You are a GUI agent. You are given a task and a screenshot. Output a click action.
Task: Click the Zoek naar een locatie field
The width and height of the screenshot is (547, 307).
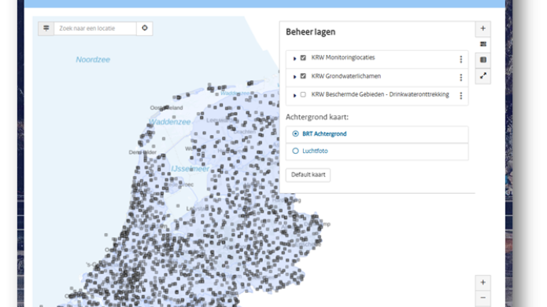coord(95,28)
